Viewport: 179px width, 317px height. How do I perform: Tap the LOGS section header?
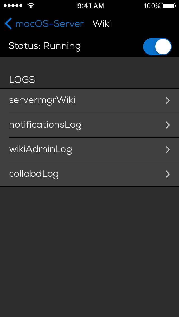pyautogui.click(x=22, y=80)
